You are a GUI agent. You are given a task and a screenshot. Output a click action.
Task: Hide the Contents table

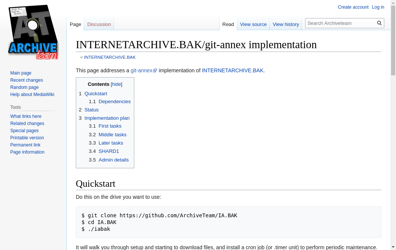[x=116, y=84]
